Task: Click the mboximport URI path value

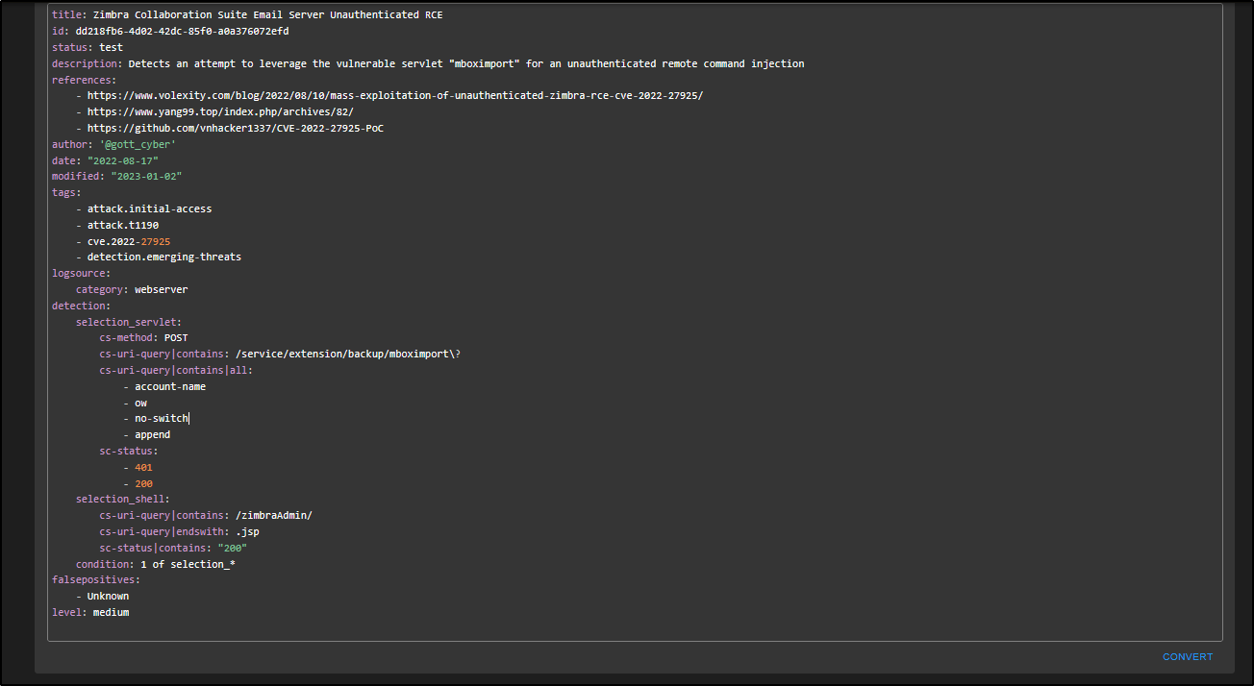Action: click(x=347, y=354)
